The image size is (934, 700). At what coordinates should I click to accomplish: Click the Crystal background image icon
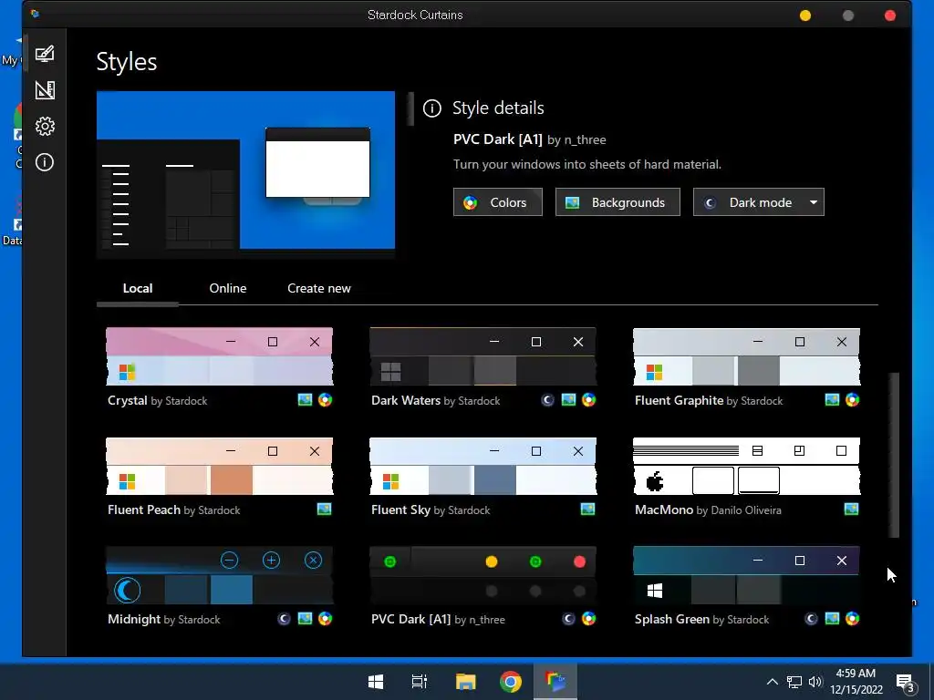pyautogui.click(x=305, y=399)
